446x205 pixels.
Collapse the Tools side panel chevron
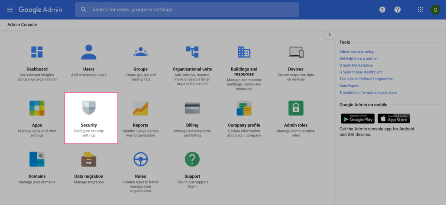click(x=330, y=35)
